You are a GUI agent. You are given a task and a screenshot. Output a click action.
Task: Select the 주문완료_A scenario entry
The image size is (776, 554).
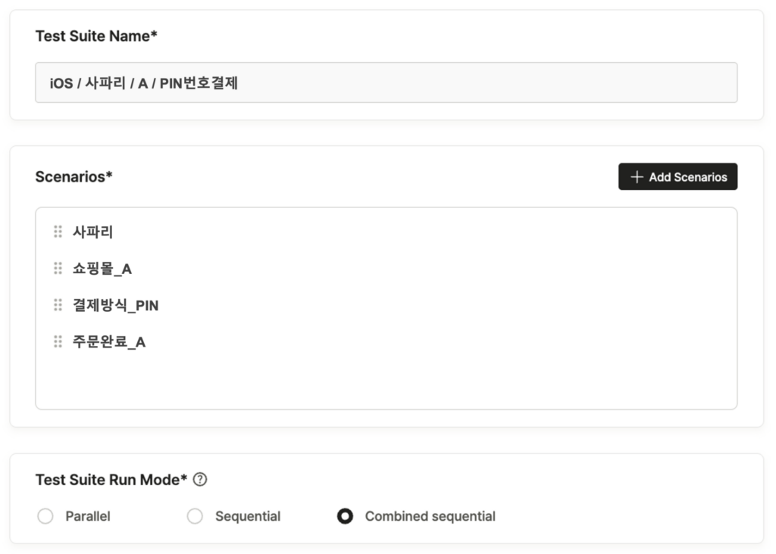click(x=108, y=342)
